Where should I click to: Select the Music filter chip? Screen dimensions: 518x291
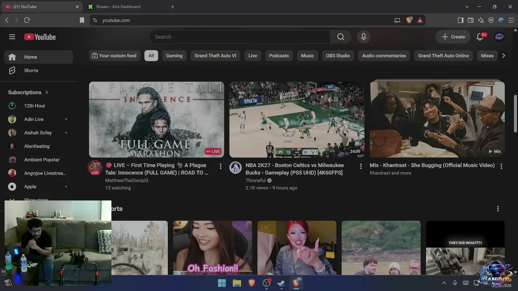tap(308, 56)
